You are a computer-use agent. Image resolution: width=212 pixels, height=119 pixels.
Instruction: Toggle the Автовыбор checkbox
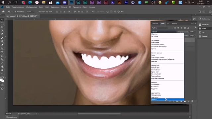coord(16,12)
